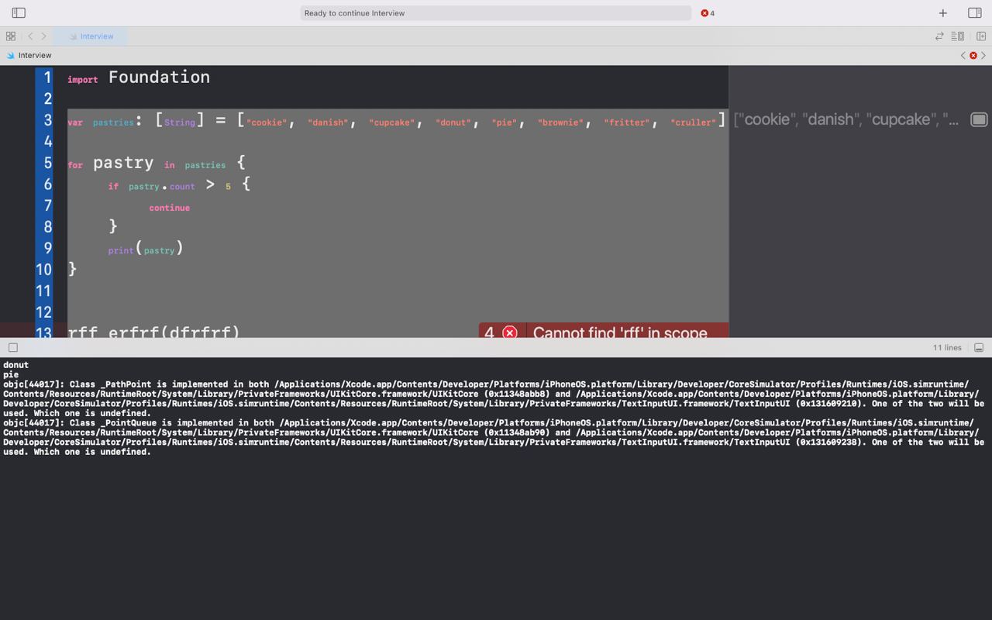
Task: Open the red error count badge
Action: (x=708, y=13)
